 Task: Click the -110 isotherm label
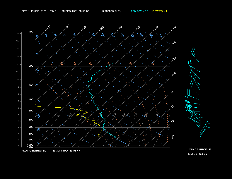pyautogui.click(x=48, y=28)
